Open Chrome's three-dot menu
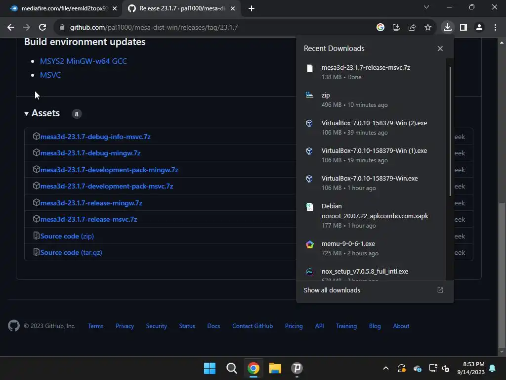The width and height of the screenshot is (506, 380). [495, 28]
